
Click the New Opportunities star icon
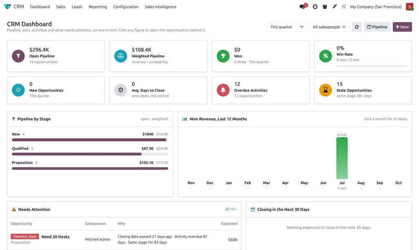pos(18,90)
